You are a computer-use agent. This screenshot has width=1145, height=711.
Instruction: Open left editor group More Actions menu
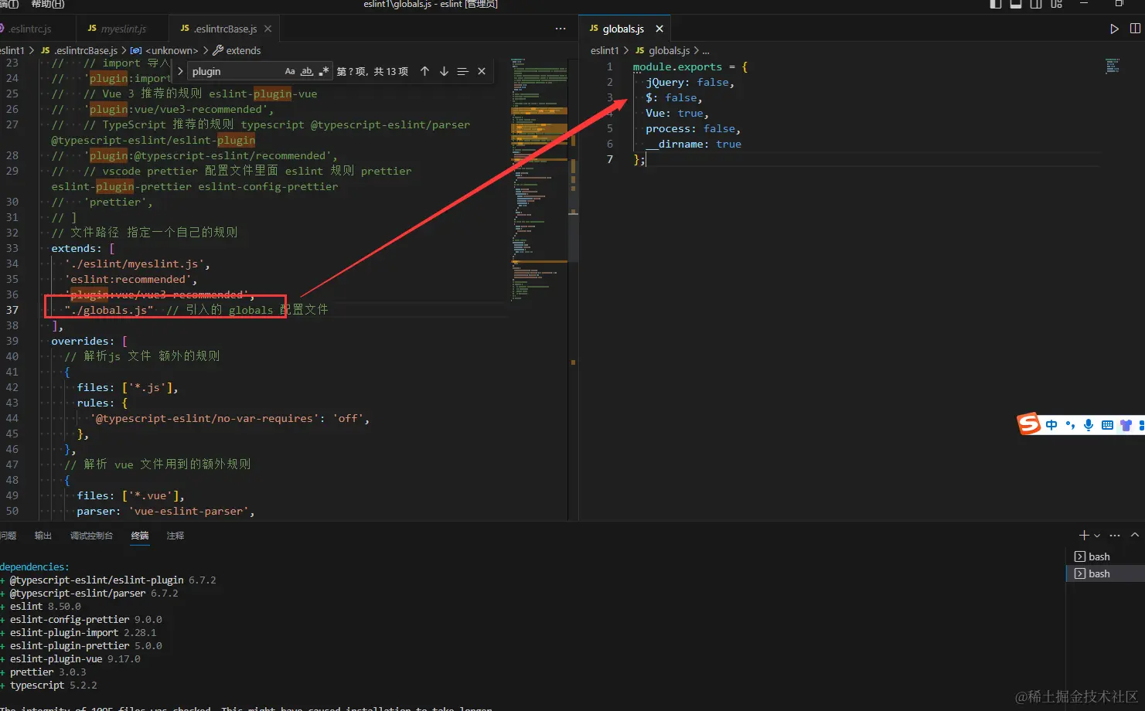point(561,29)
